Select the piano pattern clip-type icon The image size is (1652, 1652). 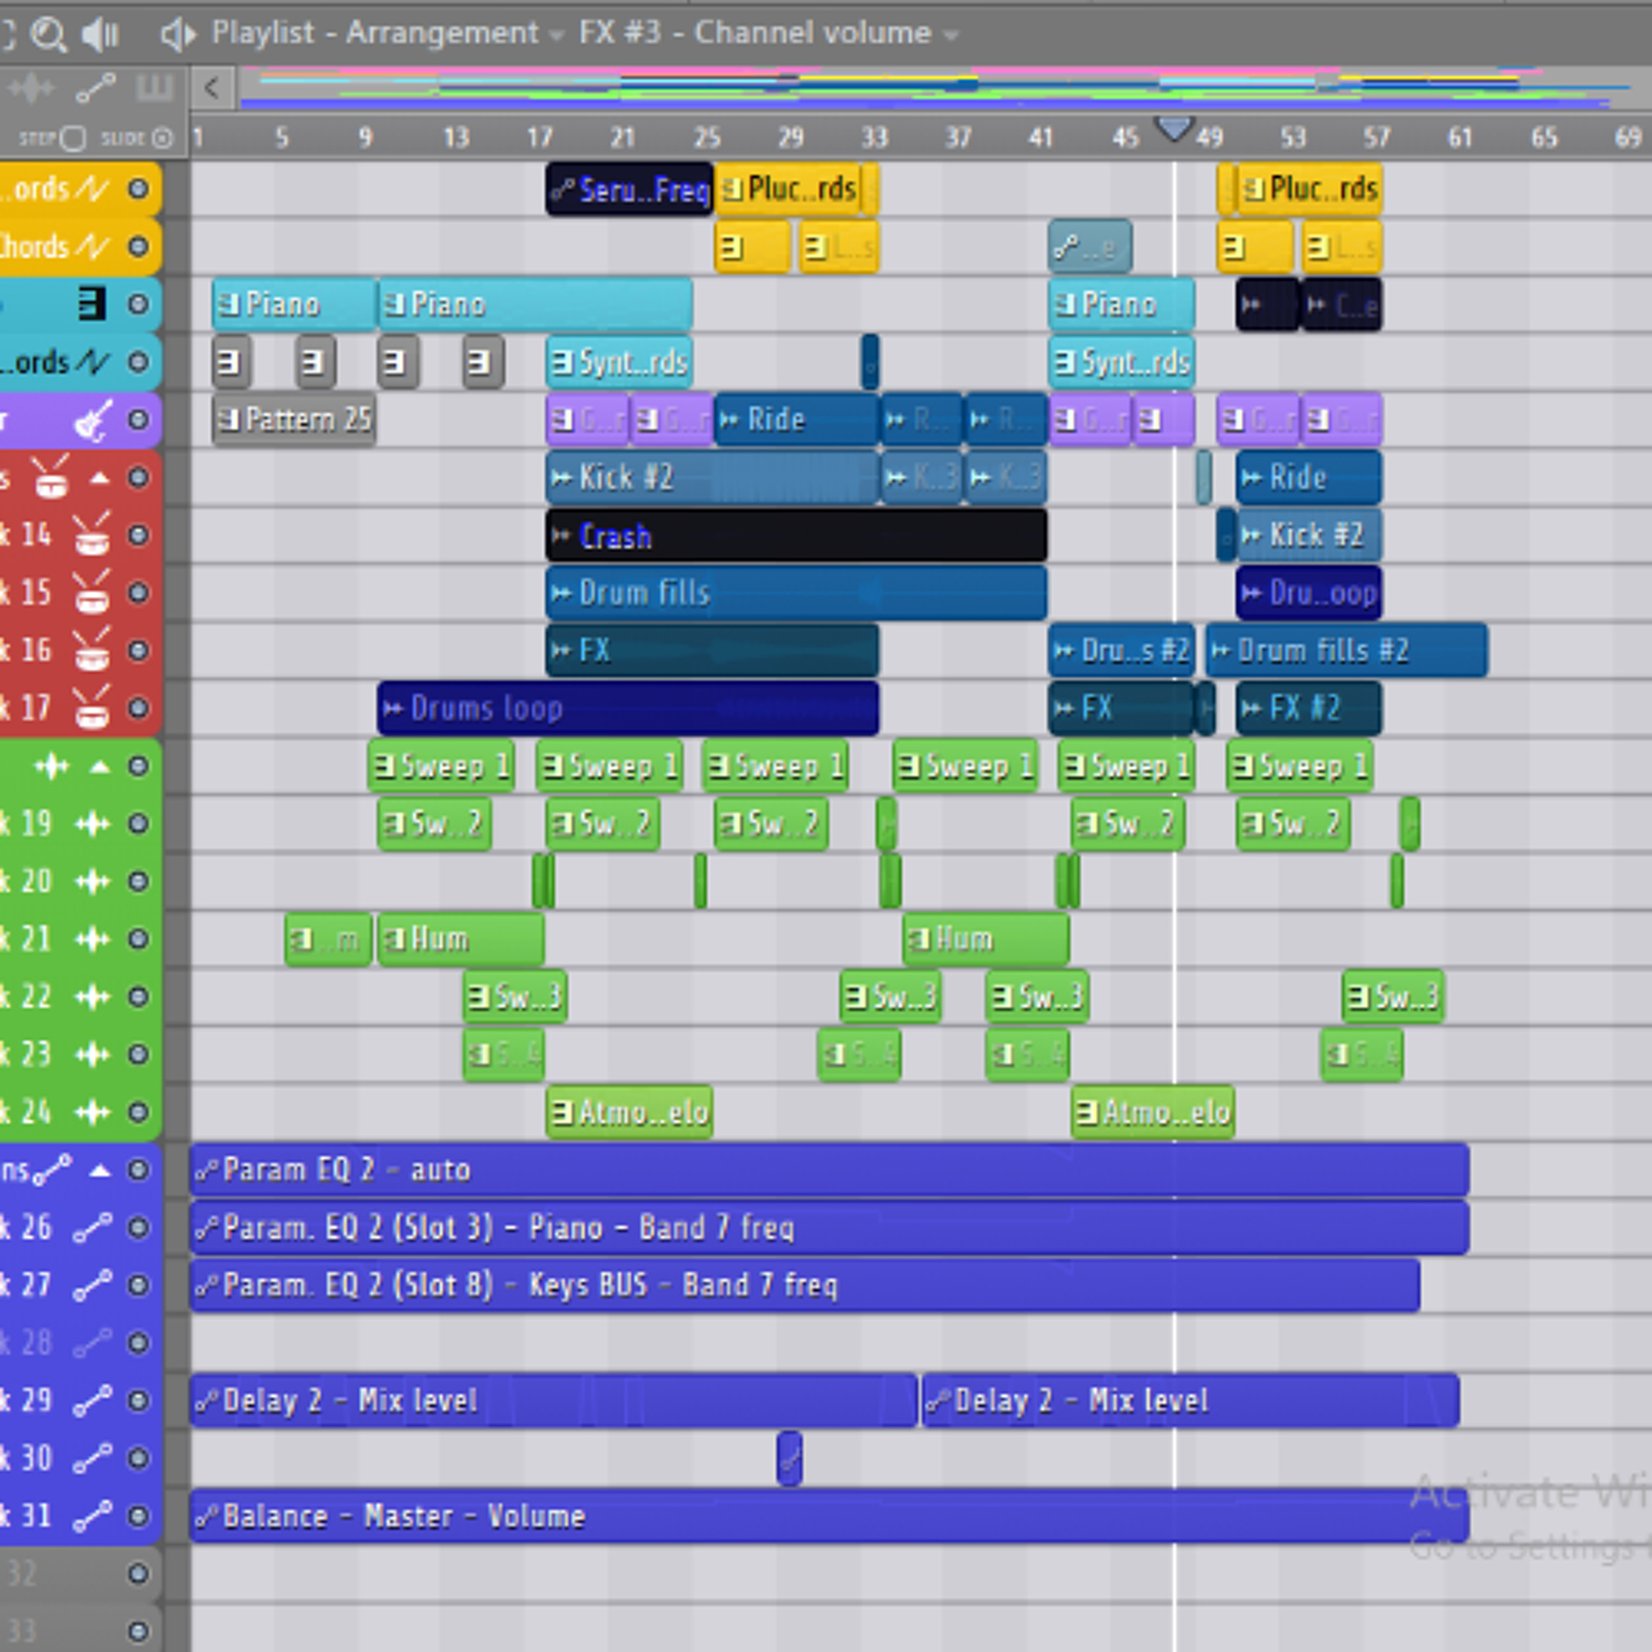click(x=155, y=88)
